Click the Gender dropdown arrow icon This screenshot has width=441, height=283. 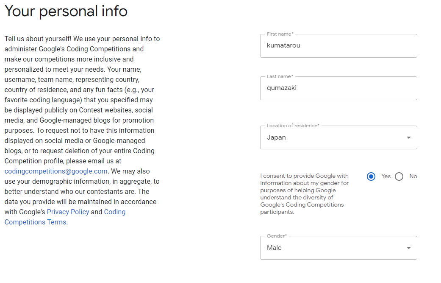409,248
